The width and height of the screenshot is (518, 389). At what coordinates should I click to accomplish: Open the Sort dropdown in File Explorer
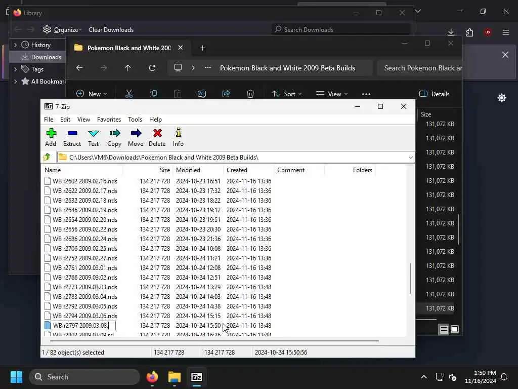click(287, 94)
